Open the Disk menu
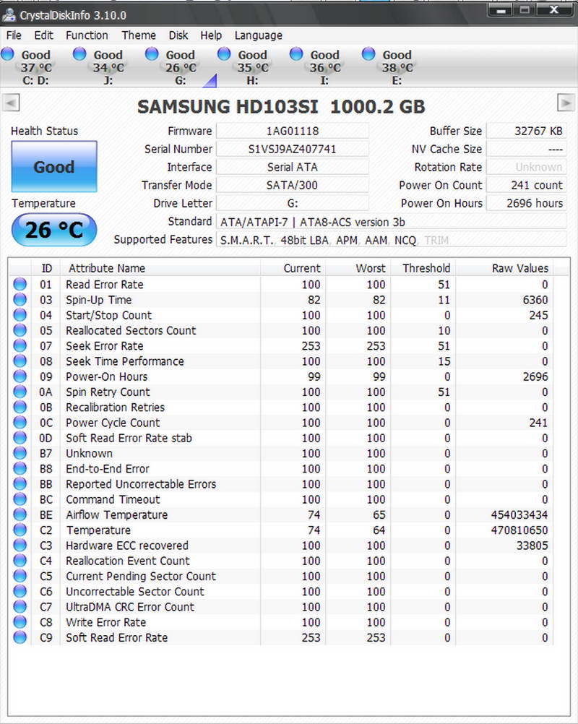This screenshot has width=578, height=724. pos(178,35)
